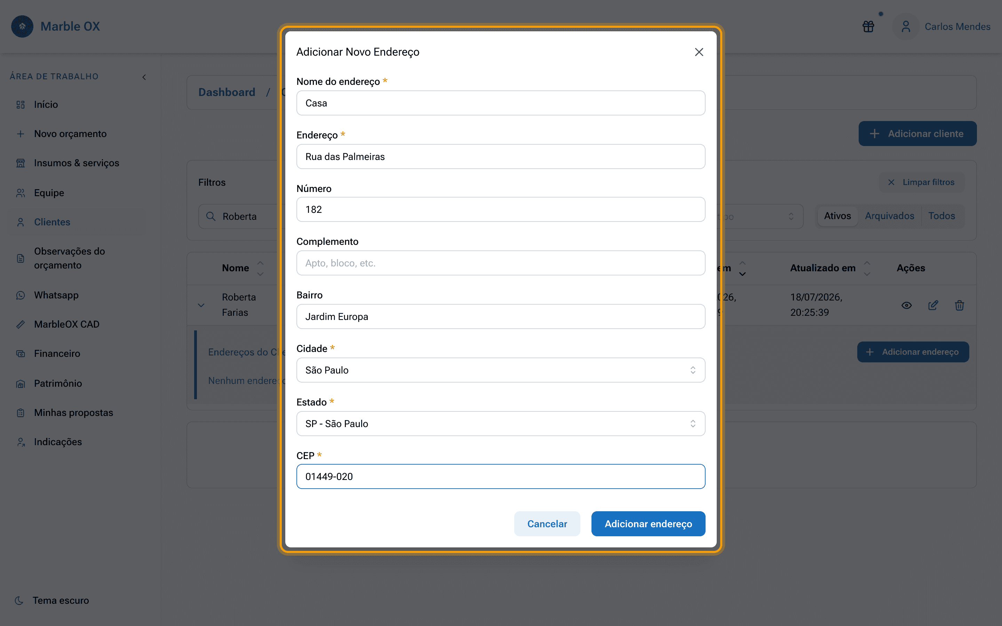The width and height of the screenshot is (1002, 626).
Task: Open Novo orçamento in the sidebar
Action: [x=80, y=134]
